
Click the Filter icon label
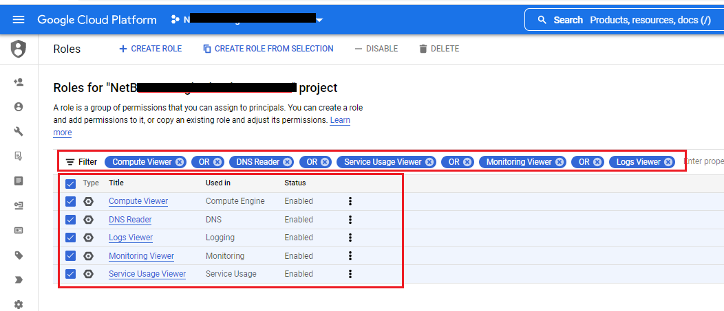click(81, 162)
